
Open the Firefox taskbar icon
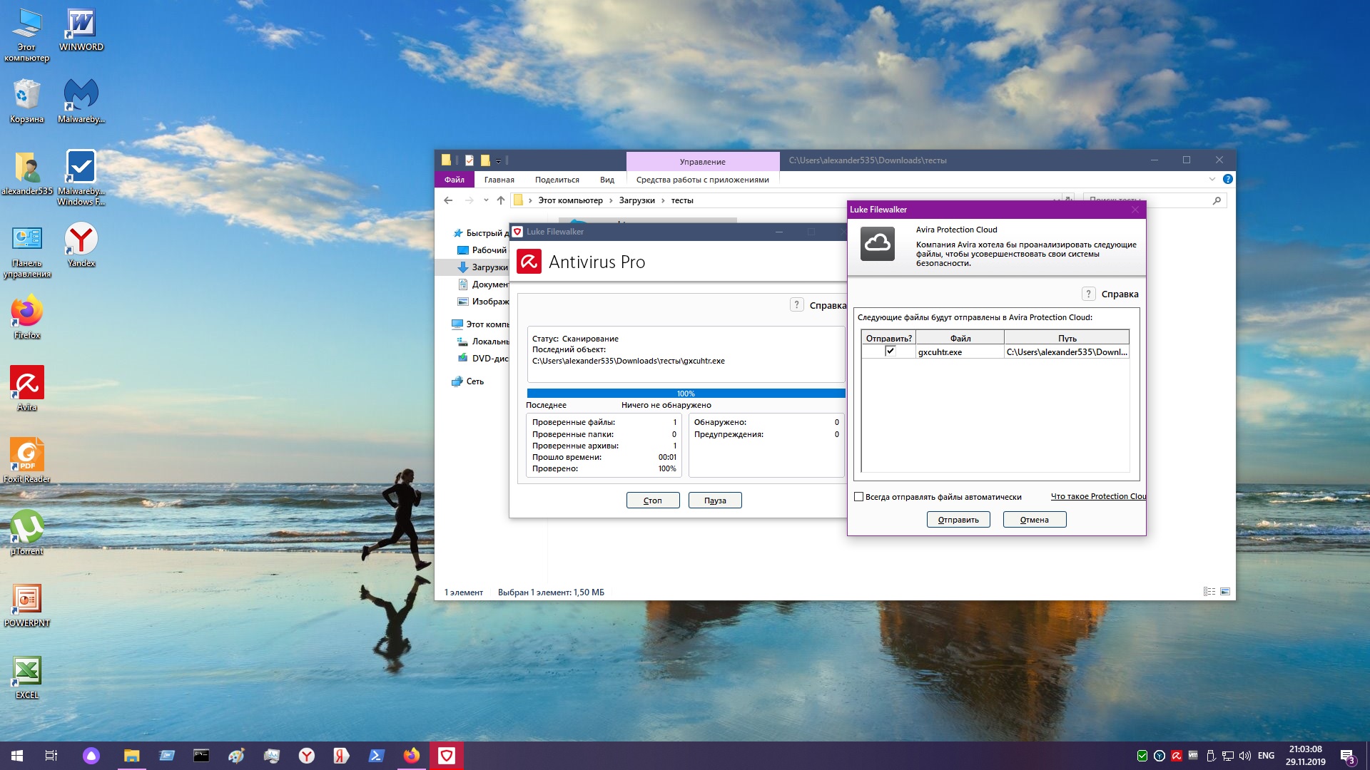(x=412, y=756)
